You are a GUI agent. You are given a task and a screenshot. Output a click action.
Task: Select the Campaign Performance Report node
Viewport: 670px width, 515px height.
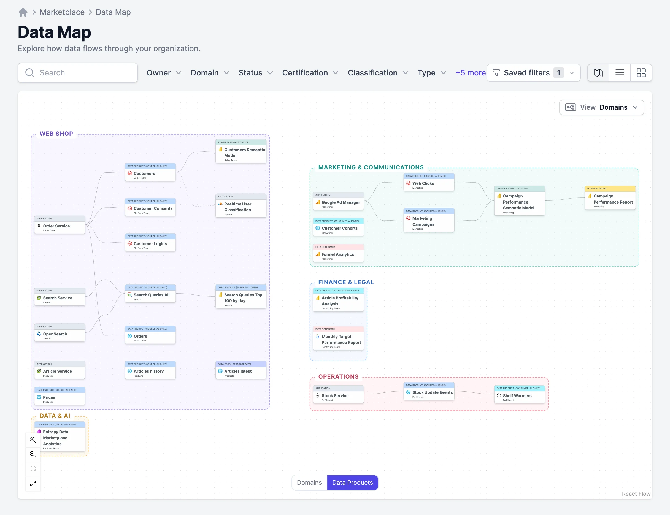[x=610, y=198]
